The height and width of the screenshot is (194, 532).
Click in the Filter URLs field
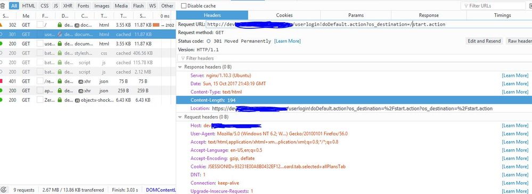coord(493,6)
